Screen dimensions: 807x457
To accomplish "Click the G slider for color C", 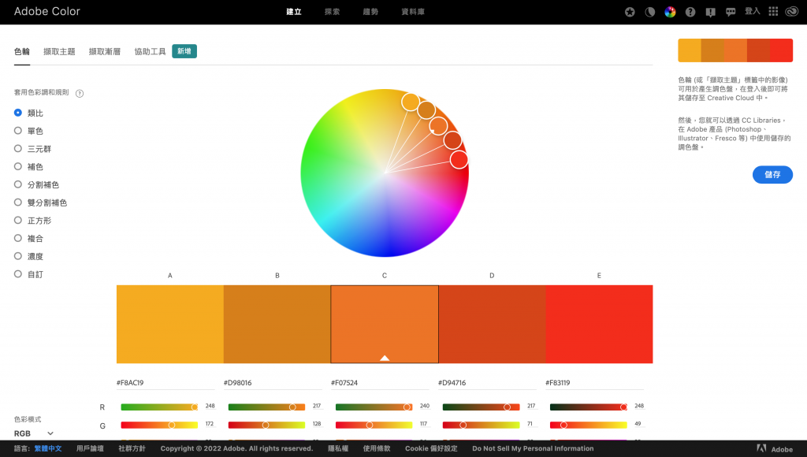I will click(374, 425).
